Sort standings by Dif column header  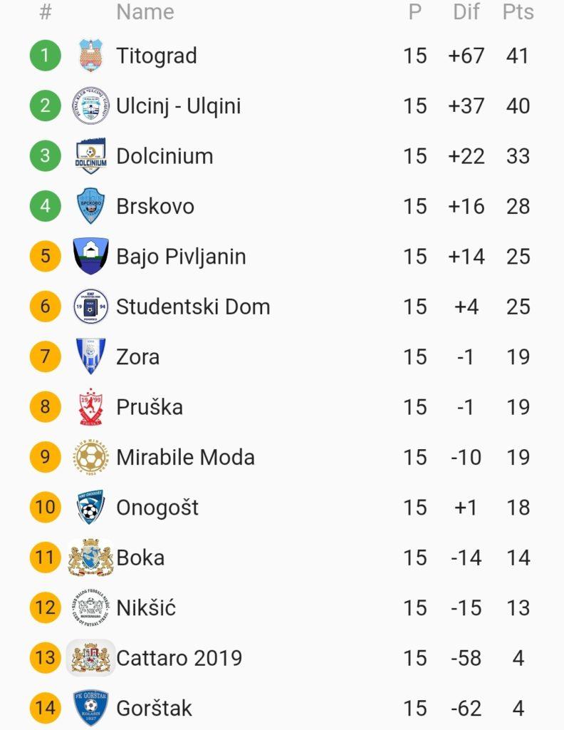point(466,12)
